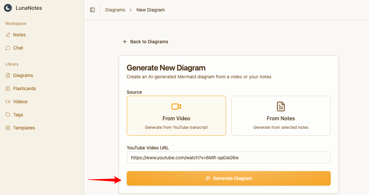The image size is (369, 195).
Task: Click the Diagrams breadcrumb link
Action: 115,10
